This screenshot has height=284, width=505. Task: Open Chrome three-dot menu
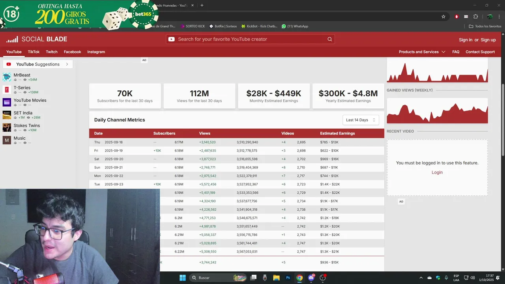[499, 17]
